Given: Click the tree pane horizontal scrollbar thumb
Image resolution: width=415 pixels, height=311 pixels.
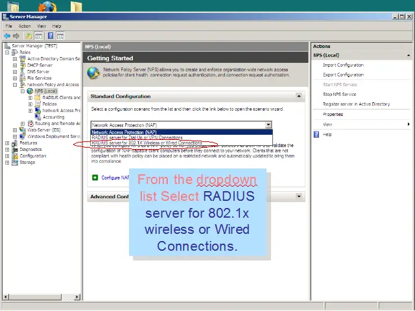Looking at the screenshot, I should pyautogui.click(x=35, y=297).
